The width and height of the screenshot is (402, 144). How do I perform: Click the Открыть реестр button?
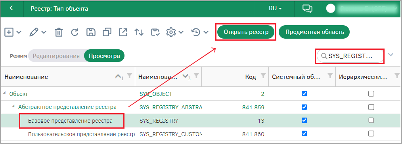[246, 32]
